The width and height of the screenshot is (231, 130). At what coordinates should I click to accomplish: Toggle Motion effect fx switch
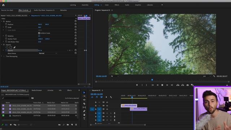(x=4, y=21)
